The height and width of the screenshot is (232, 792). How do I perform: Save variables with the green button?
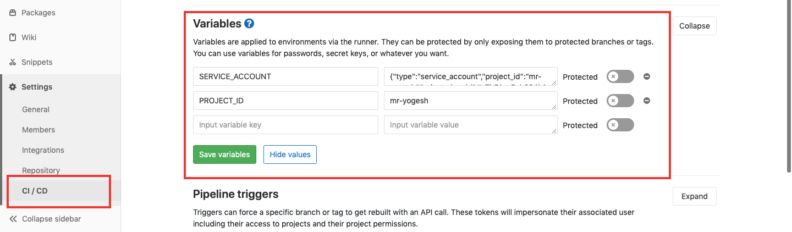coord(225,154)
